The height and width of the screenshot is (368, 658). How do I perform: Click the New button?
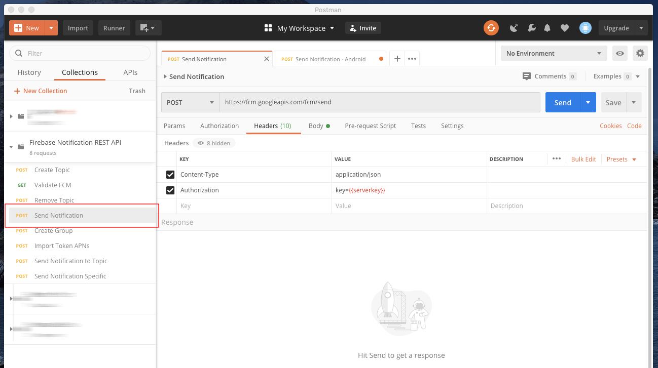click(x=27, y=28)
